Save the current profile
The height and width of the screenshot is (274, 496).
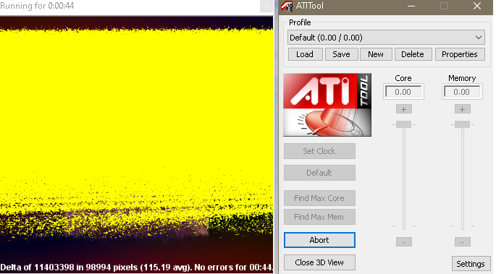pyautogui.click(x=341, y=54)
